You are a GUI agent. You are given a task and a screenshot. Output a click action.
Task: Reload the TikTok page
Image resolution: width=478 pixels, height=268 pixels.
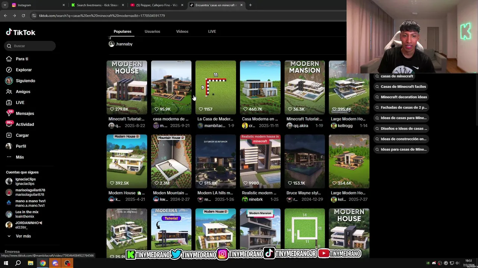23,16
